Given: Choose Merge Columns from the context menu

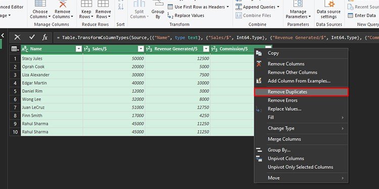Looking at the screenshot, I should click(x=301, y=139).
